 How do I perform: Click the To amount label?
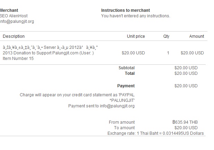coord(125,128)
